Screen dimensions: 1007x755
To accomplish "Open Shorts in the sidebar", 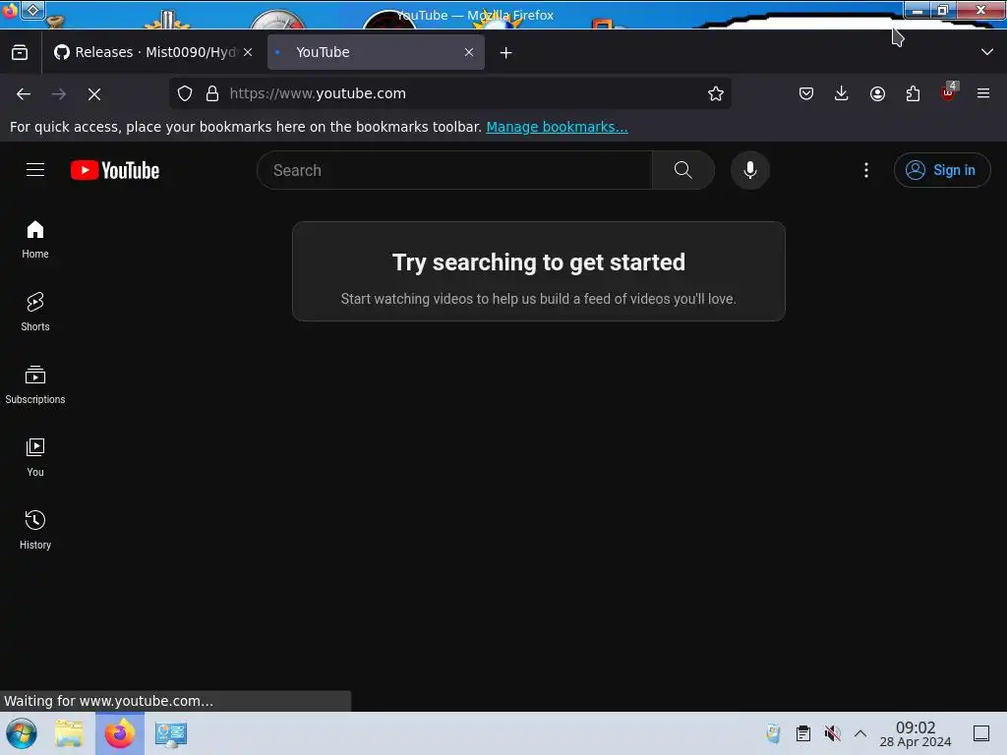I will point(35,312).
